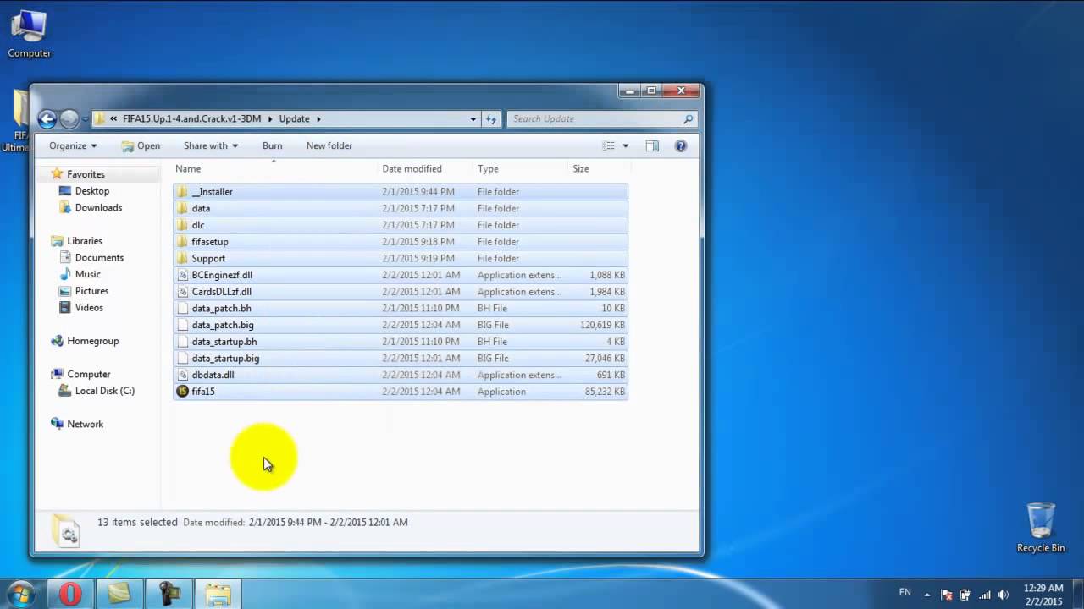Select the dlc folder
The image size is (1084, 609).
point(401,225)
